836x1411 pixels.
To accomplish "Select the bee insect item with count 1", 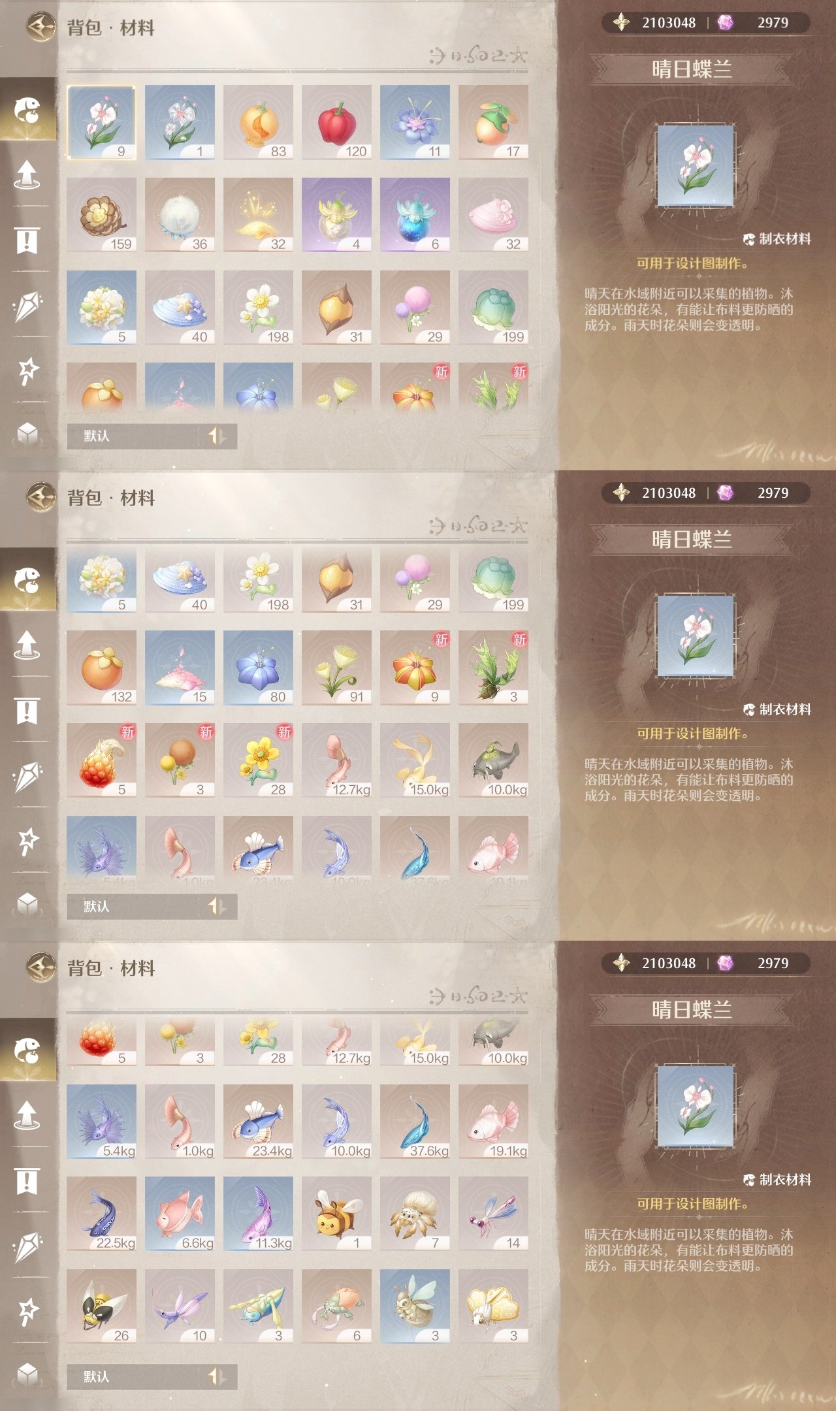I will (336, 1214).
